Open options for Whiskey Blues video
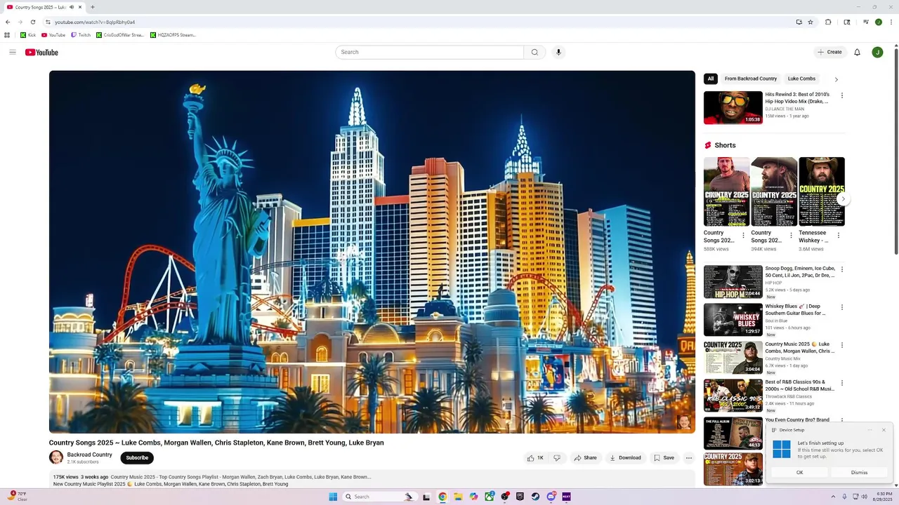The height and width of the screenshot is (505, 899). pos(842,307)
